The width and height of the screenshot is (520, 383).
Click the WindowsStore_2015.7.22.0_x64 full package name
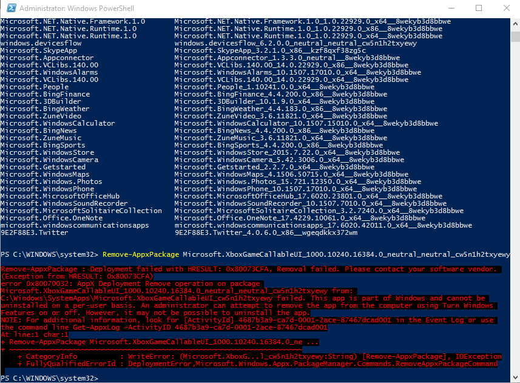click(287, 152)
